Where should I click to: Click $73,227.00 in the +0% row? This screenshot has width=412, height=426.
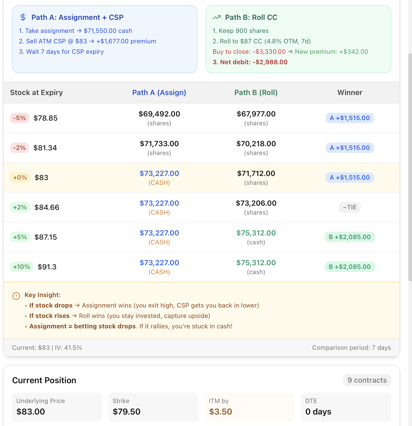click(x=159, y=173)
